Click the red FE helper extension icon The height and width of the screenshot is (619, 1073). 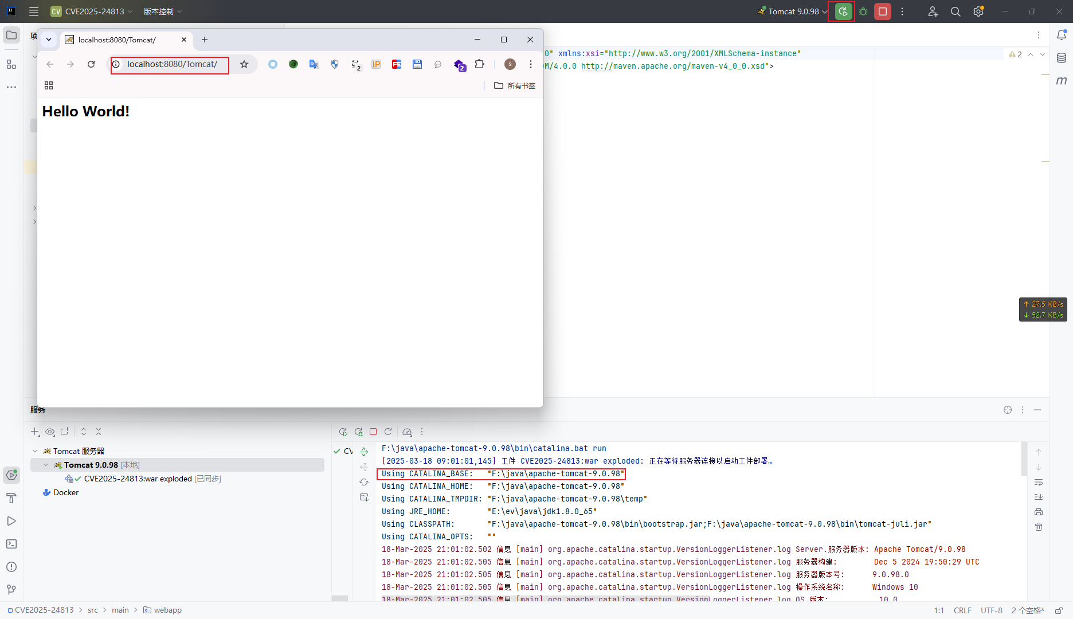[397, 64]
